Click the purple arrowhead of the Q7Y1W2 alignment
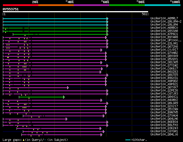 click(x=108, y=66)
